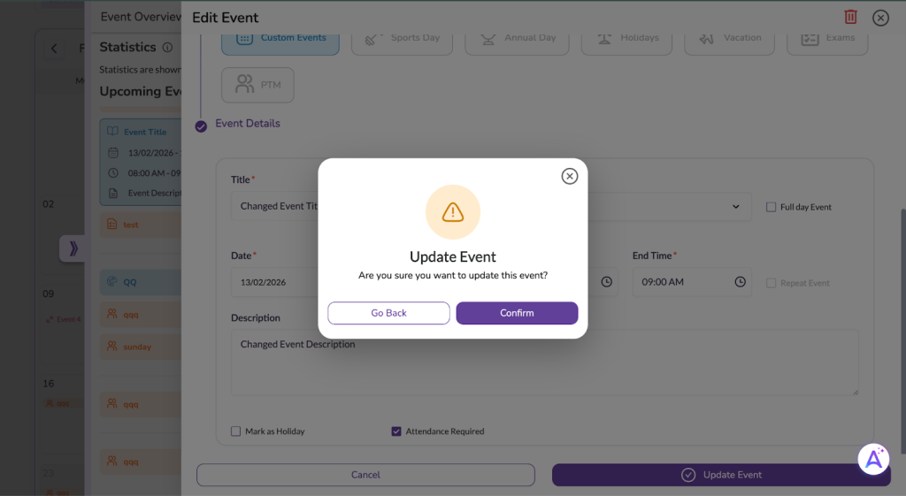Screen dimensions: 906x496
Task: Click the Go Back button
Action: pos(388,313)
